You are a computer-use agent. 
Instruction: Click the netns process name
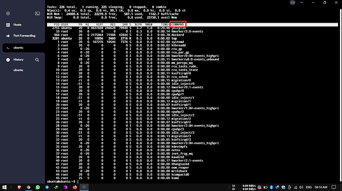176,150
